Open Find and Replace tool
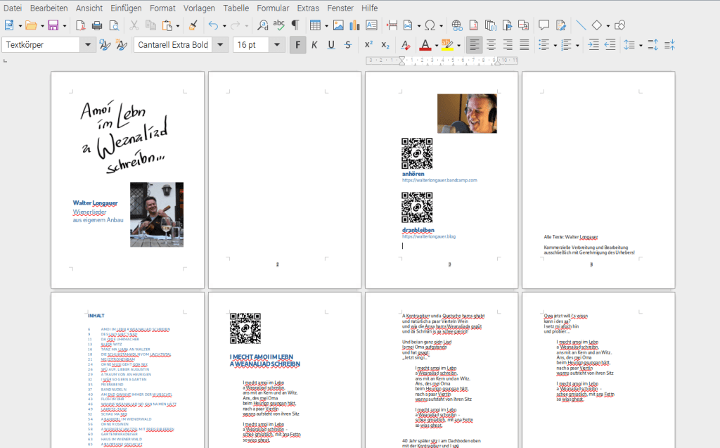Viewport: 720px width, 448px height. (x=262, y=25)
